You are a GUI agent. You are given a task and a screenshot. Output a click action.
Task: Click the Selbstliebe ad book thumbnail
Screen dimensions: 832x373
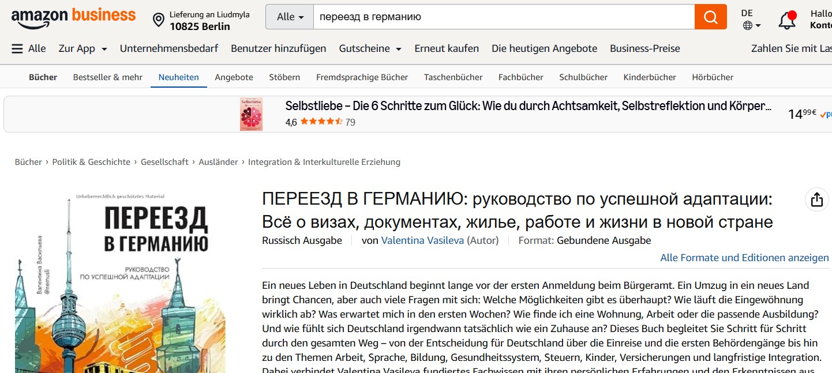tap(251, 114)
